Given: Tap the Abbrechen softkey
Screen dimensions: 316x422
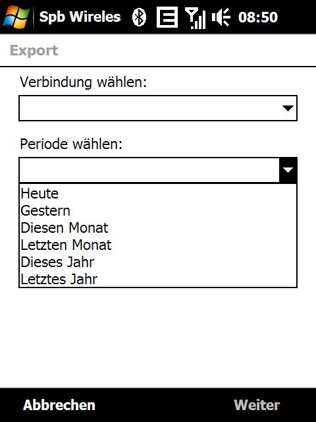Looking at the screenshot, I should click(59, 405).
